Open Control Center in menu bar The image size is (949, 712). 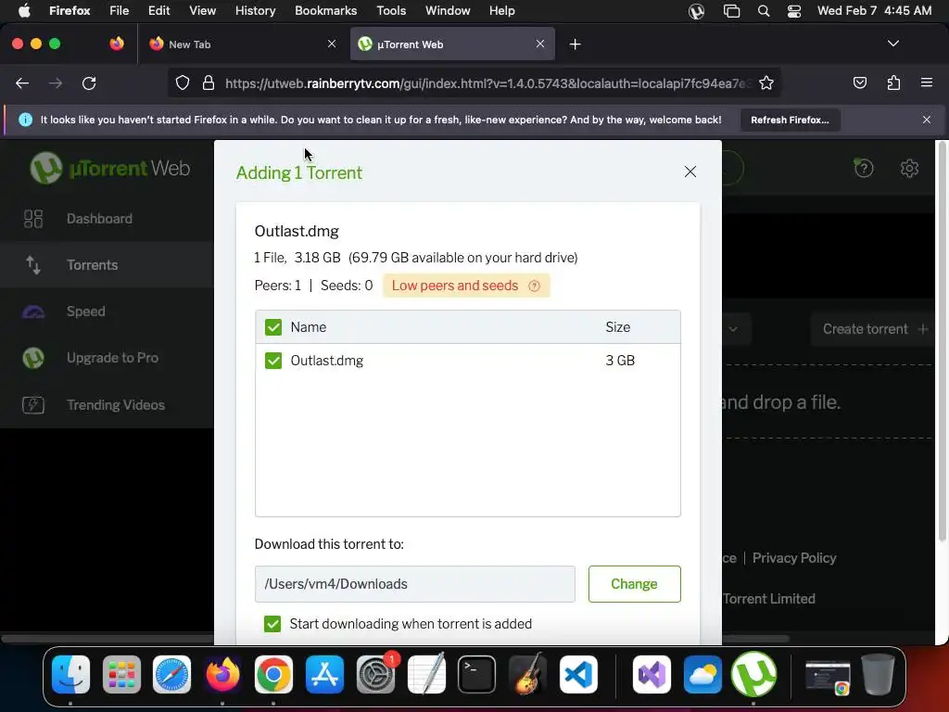coord(793,11)
